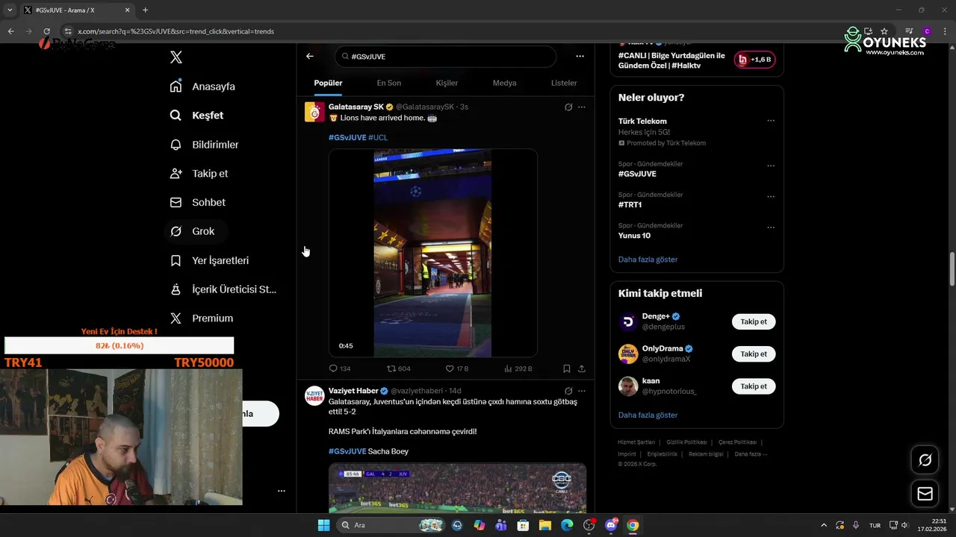Open Vaziyet Haber match image
Viewport: 956px width, 537px height.
tap(457, 488)
